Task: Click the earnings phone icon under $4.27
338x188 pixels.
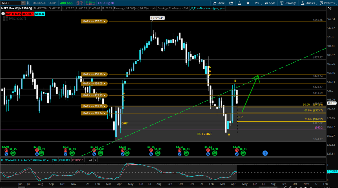Action: point(236,150)
